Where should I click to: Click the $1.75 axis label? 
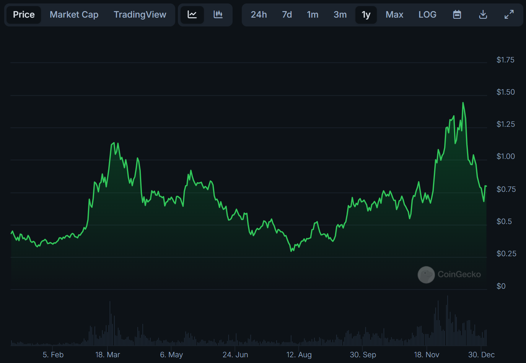505,60
